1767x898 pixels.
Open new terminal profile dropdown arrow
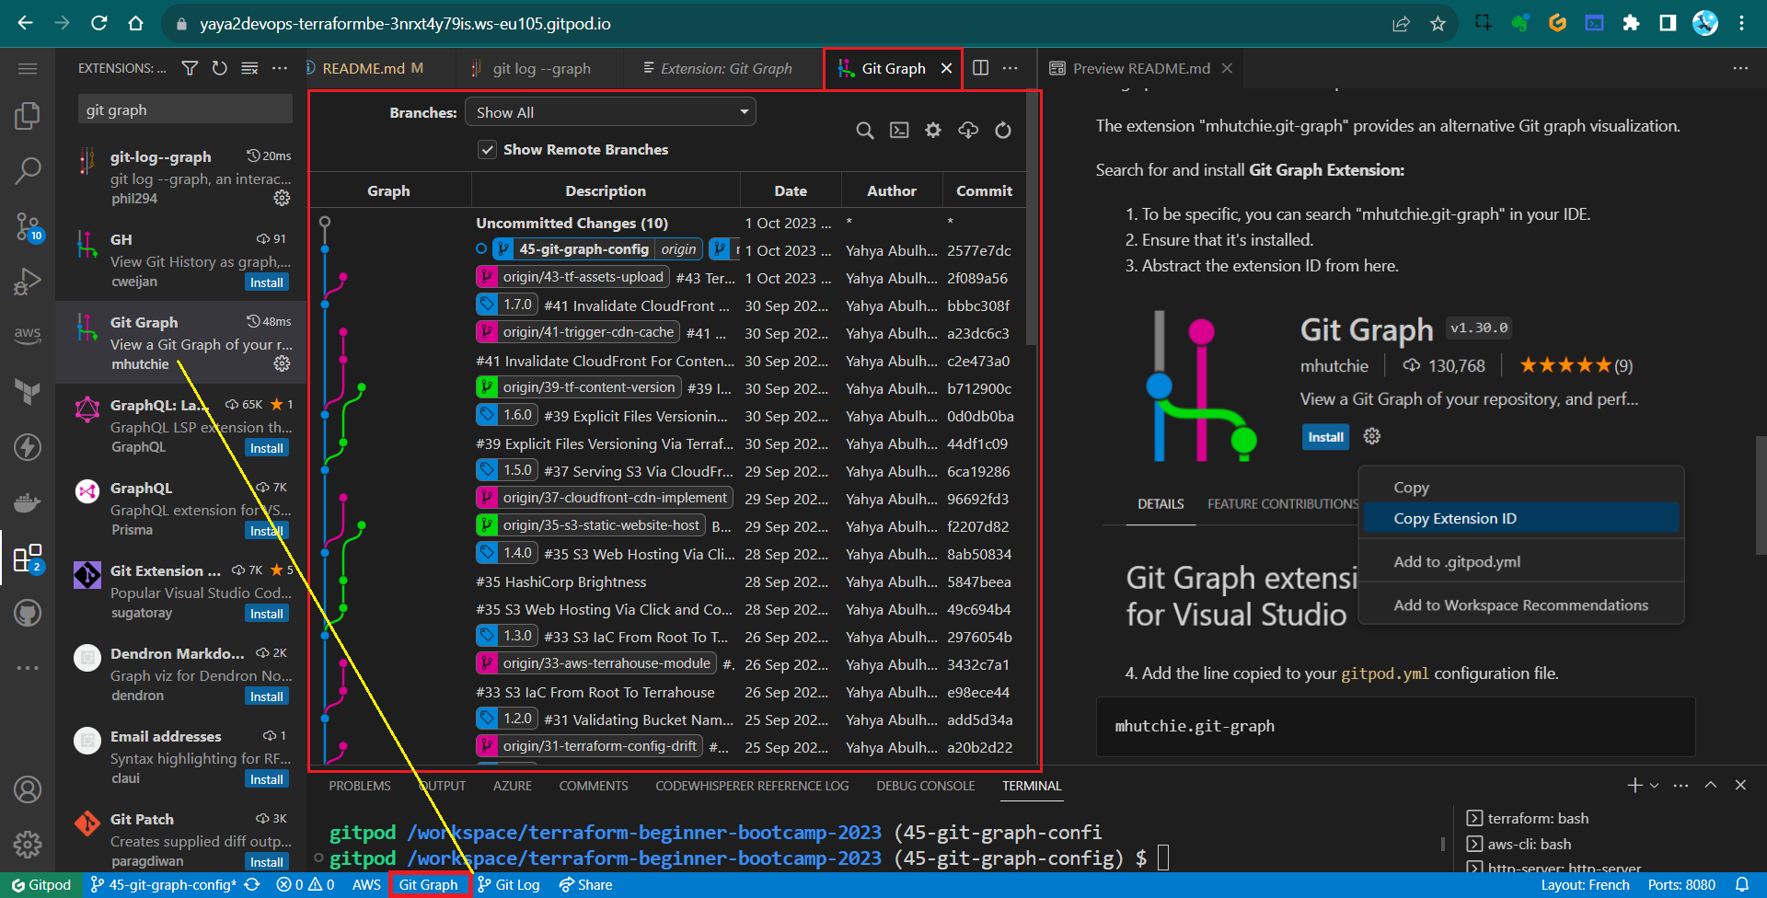click(x=1654, y=786)
